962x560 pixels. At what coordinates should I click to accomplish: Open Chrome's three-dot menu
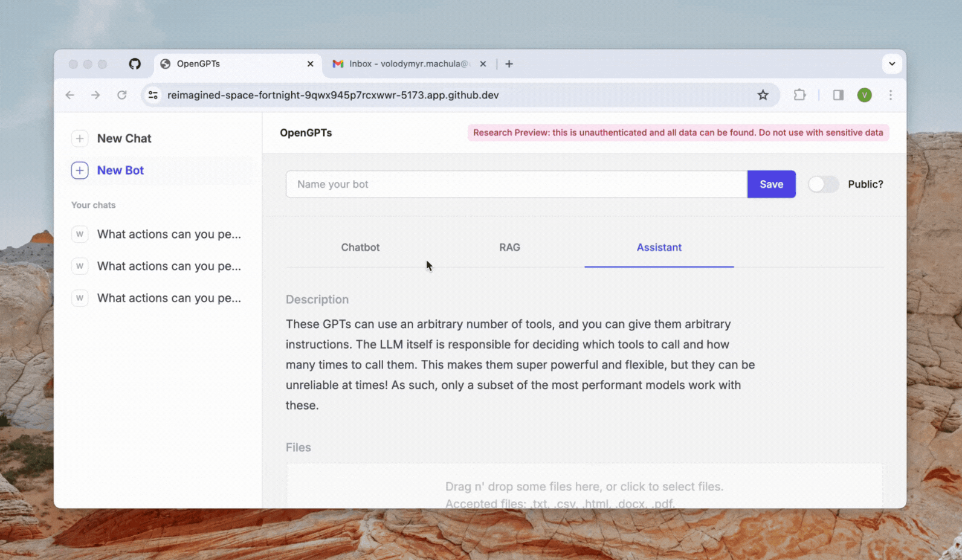pos(891,95)
